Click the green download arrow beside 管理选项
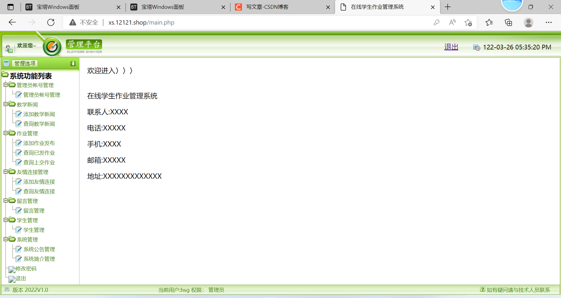Viewport: 561px width, 298px height. (x=73, y=63)
